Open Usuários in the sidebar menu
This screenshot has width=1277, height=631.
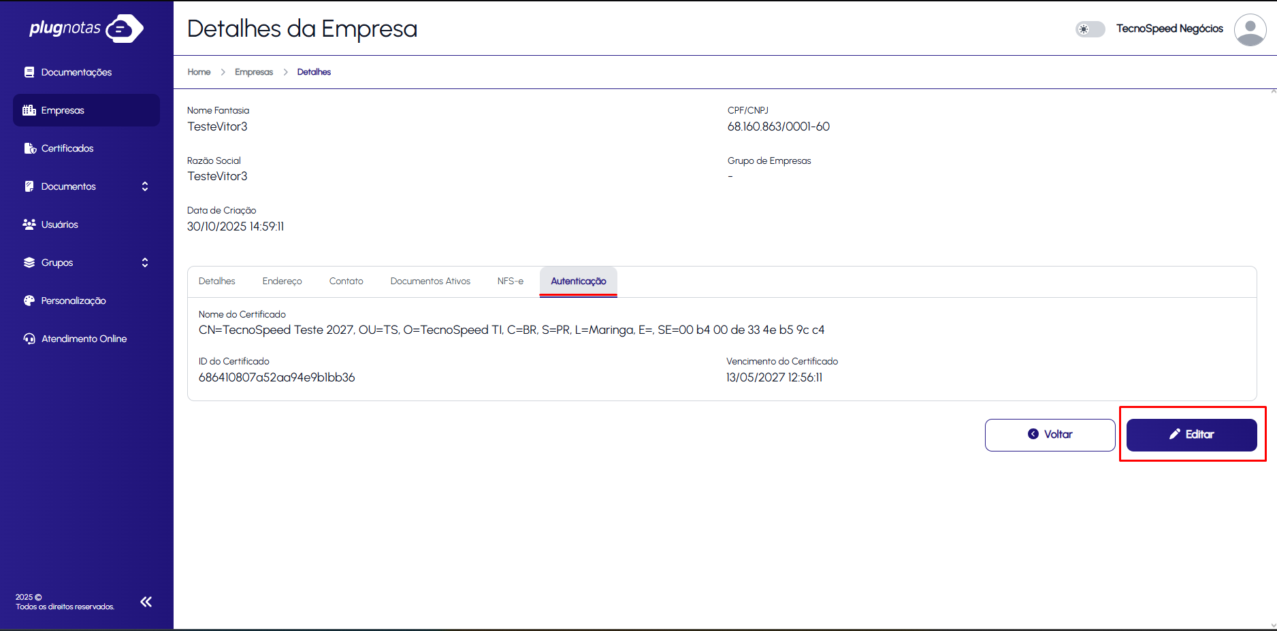(x=86, y=224)
